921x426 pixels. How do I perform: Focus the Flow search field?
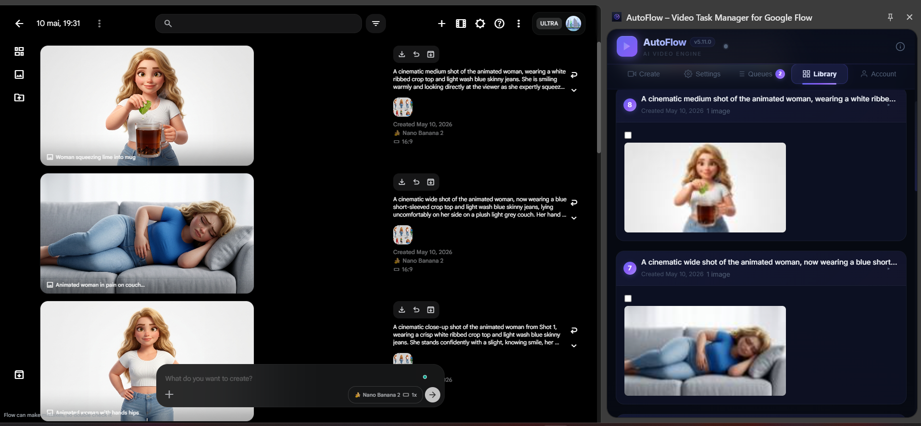[259, 24]
